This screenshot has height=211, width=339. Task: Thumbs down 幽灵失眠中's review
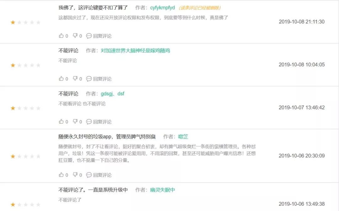tap(76, 210)
